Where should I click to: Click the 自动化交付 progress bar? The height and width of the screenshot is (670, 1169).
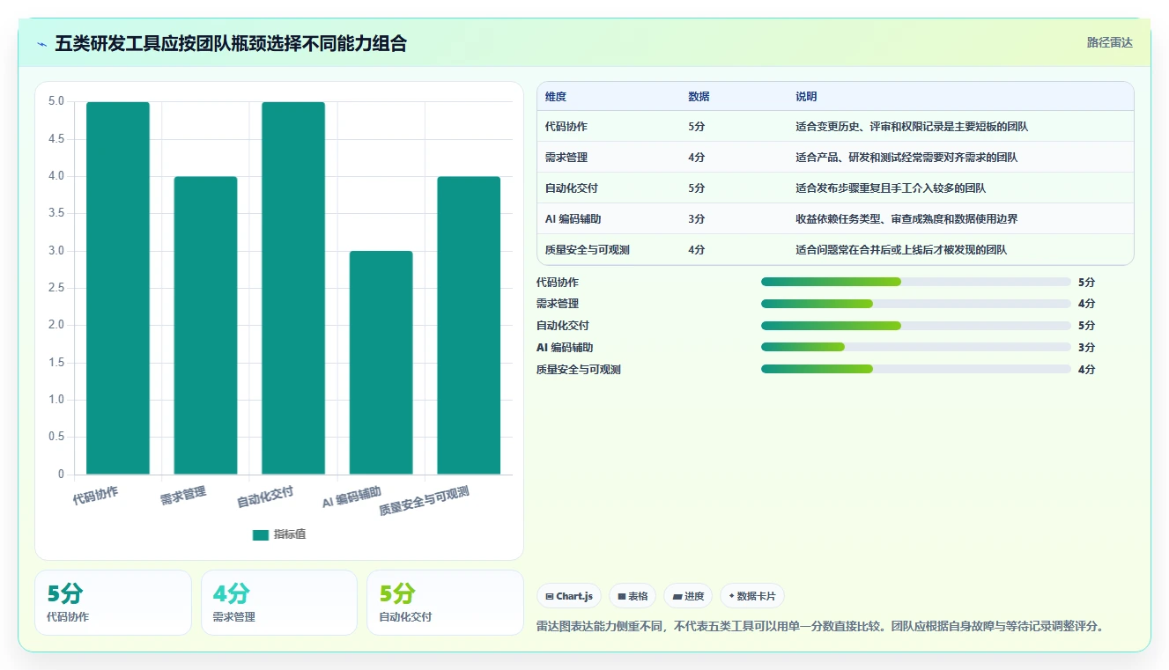(916, 326)
